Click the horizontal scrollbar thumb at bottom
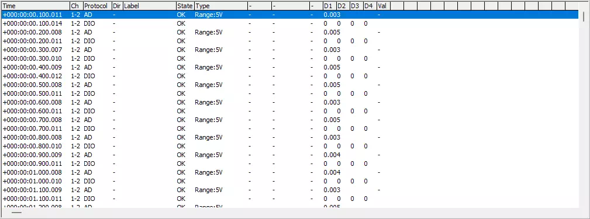 16,213
